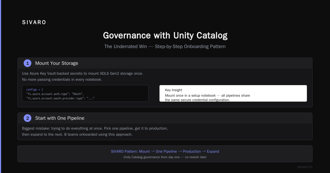Screen dimensions: 330x173
Task: Click the 'fs.azure.account.oauth.provider.type' code line
Action: click(x=61, y=98)
